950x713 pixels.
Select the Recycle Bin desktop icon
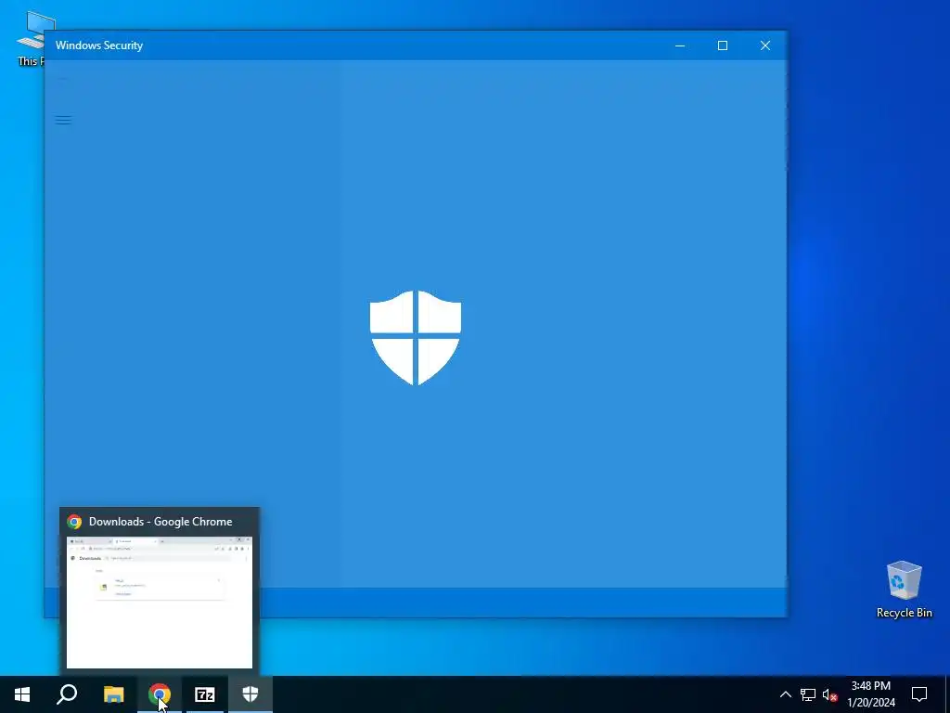tap(904, 590)
